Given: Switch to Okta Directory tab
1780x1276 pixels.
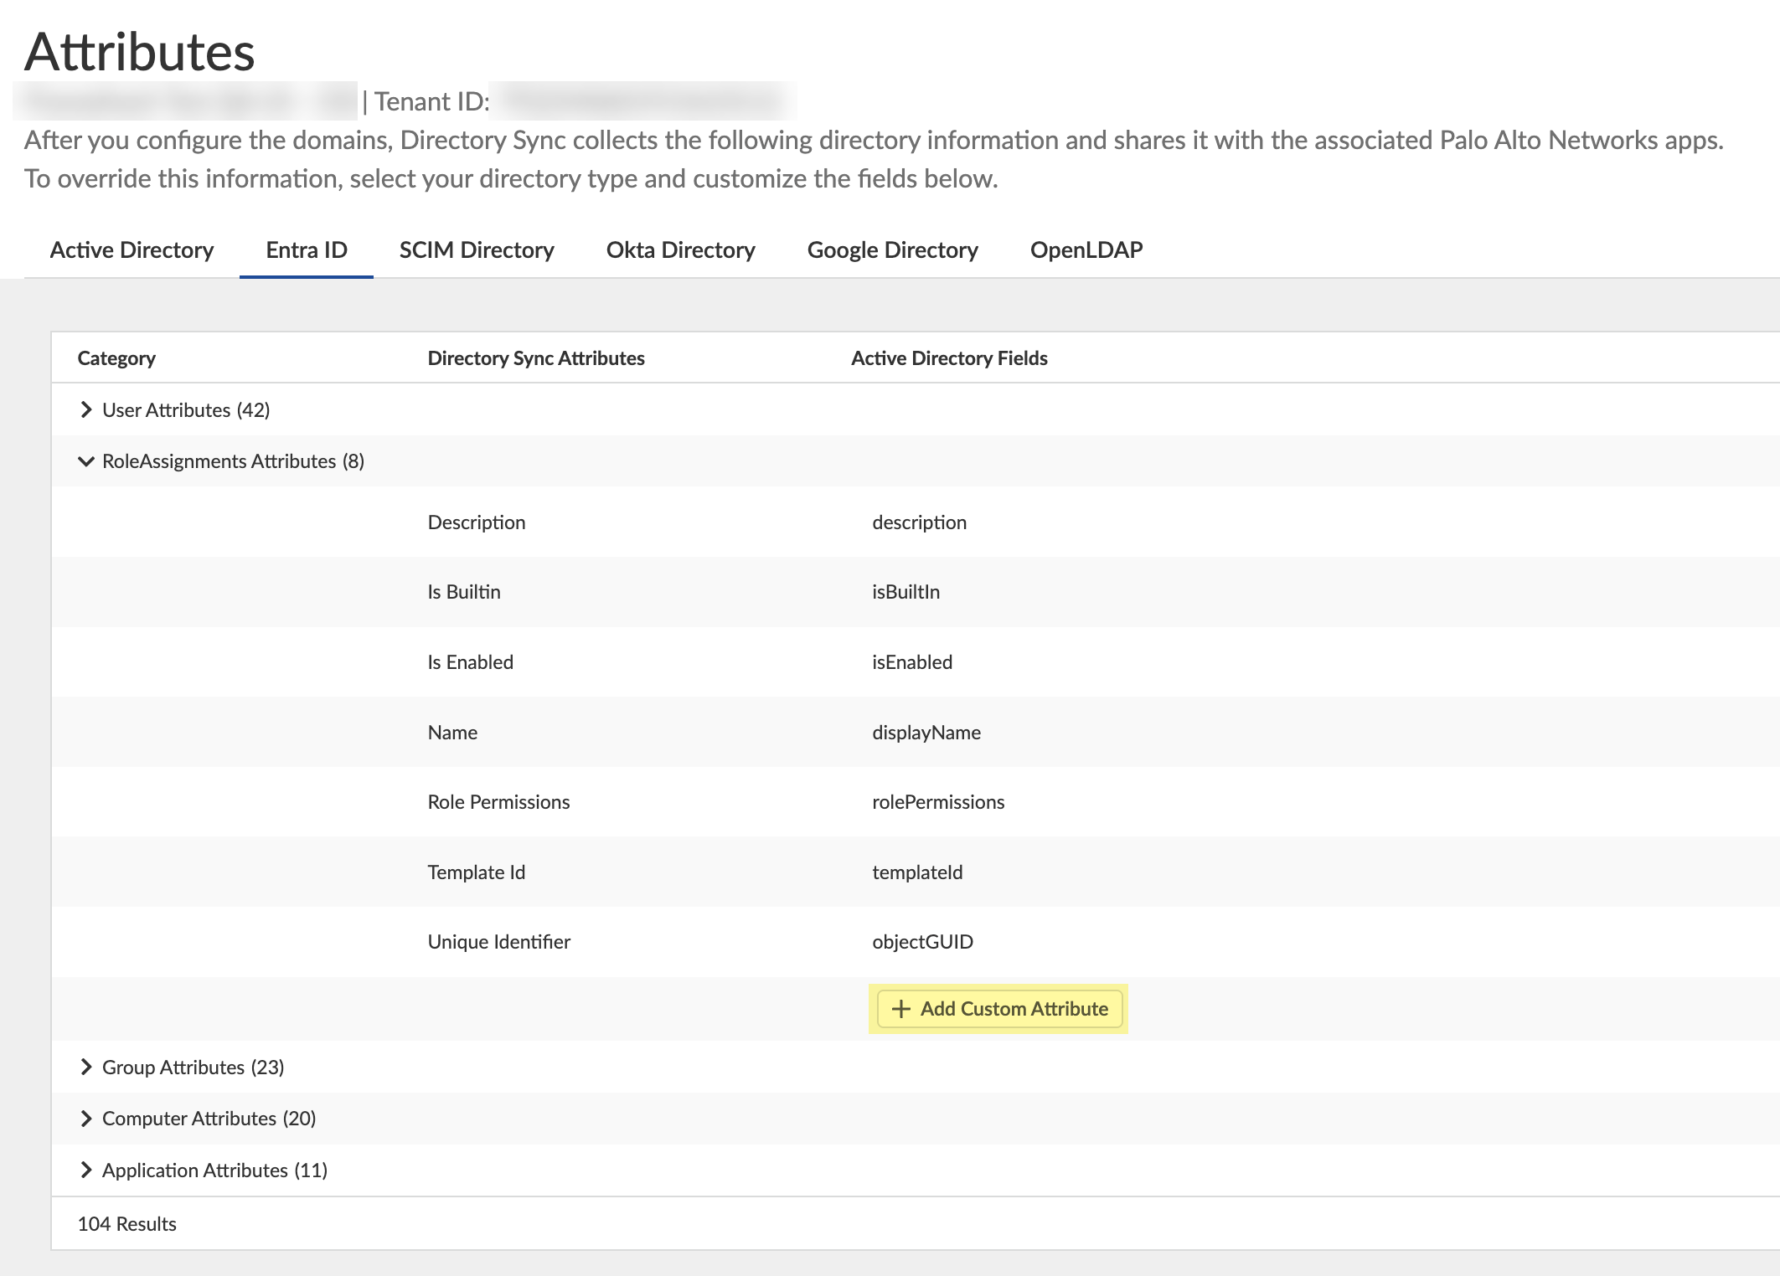Looking at the screenshot, I should tap(680, 250).
